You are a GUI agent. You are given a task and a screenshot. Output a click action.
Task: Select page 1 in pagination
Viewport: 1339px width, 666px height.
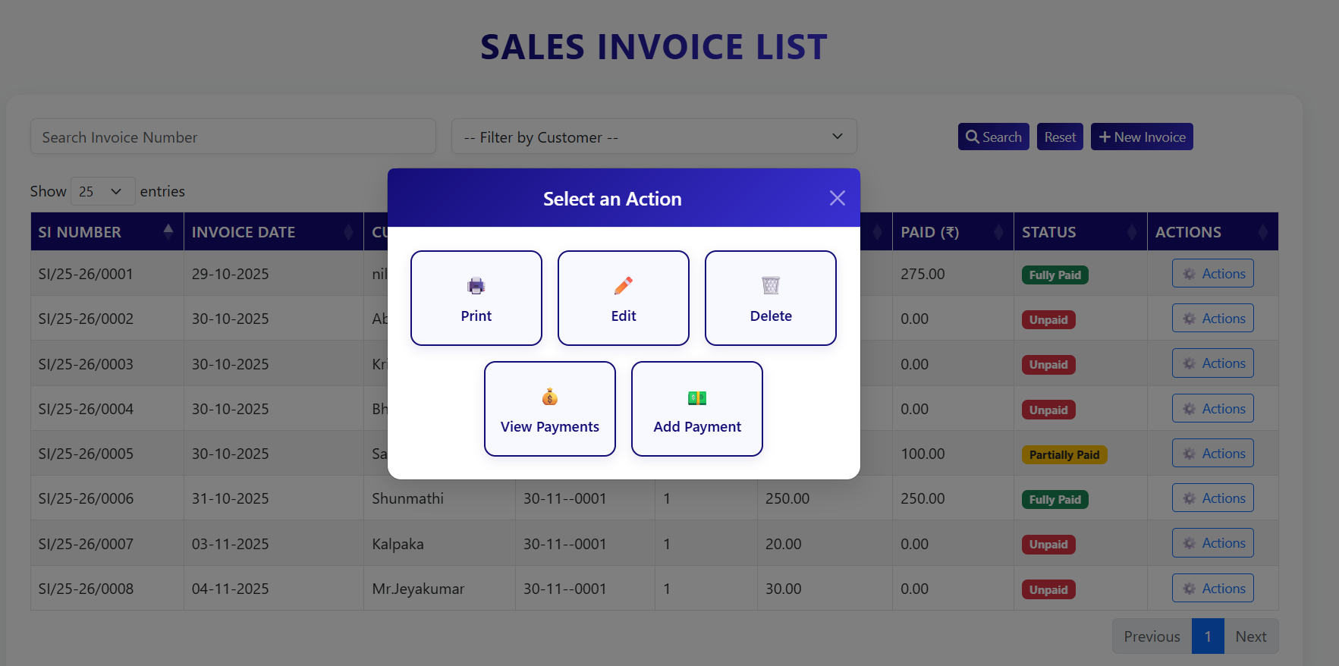(x=1208, y=636)
